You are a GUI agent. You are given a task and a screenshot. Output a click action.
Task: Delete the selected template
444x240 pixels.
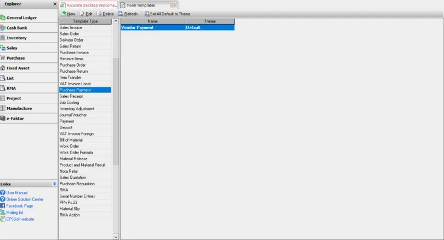coord(105,13)
